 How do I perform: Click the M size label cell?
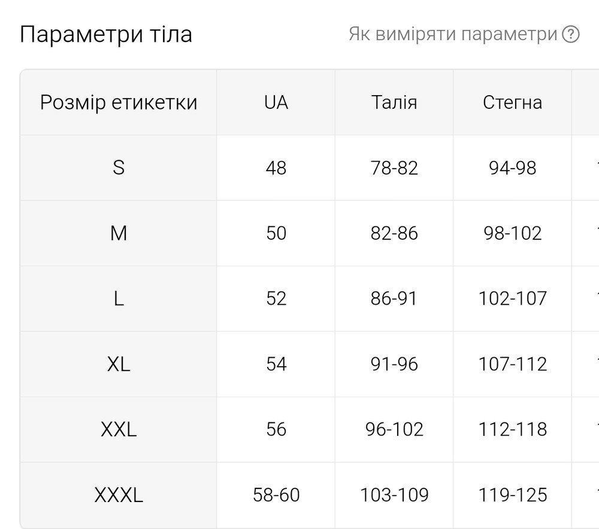[x=119, y=233]
